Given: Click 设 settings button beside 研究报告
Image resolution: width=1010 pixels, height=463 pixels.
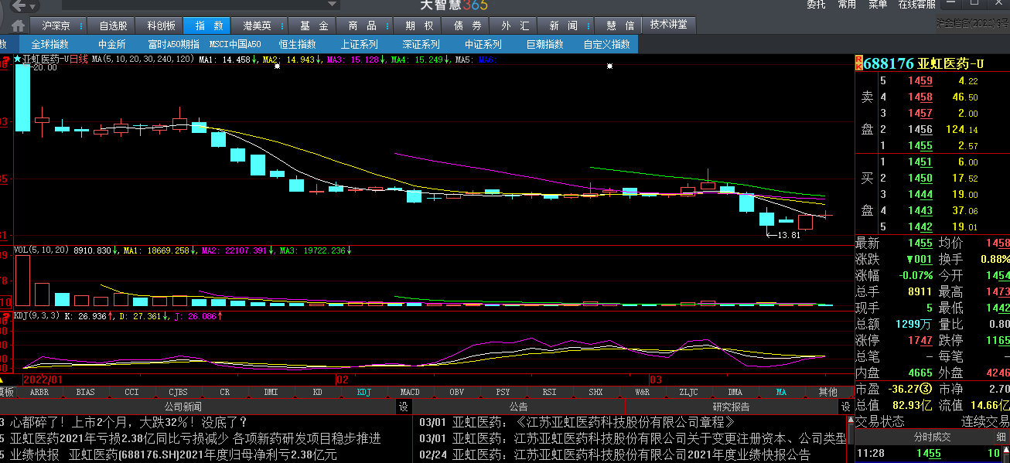Looking at the screenshot, I should point(845,407).
